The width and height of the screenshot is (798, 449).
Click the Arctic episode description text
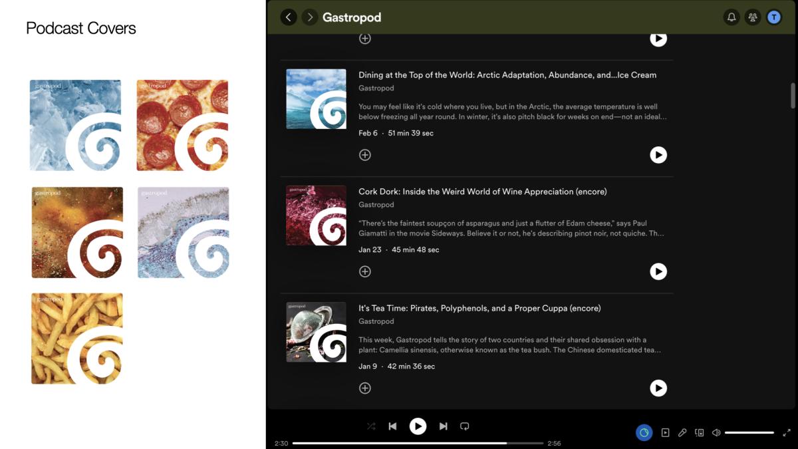pos(513,112)
